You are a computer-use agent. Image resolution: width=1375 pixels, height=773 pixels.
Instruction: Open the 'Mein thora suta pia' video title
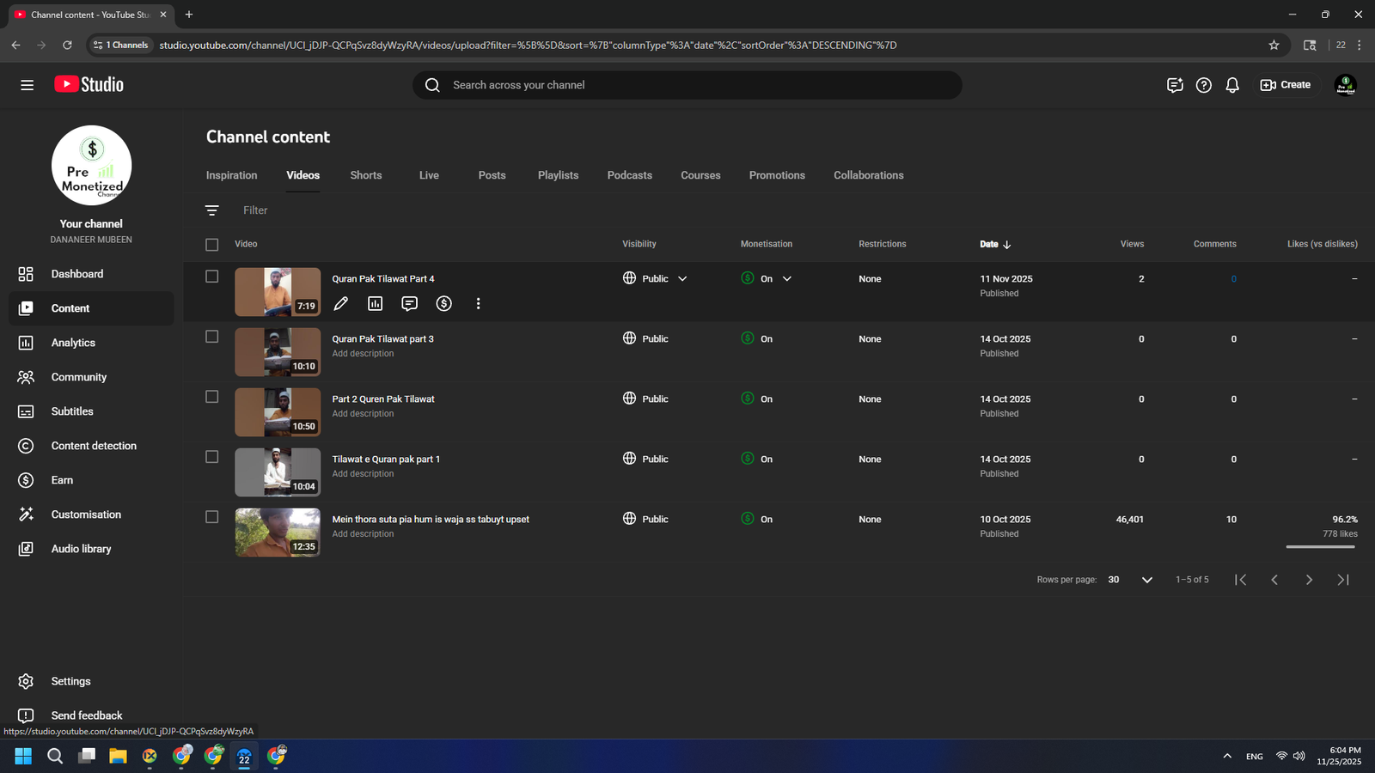click(x=431, y=520)
